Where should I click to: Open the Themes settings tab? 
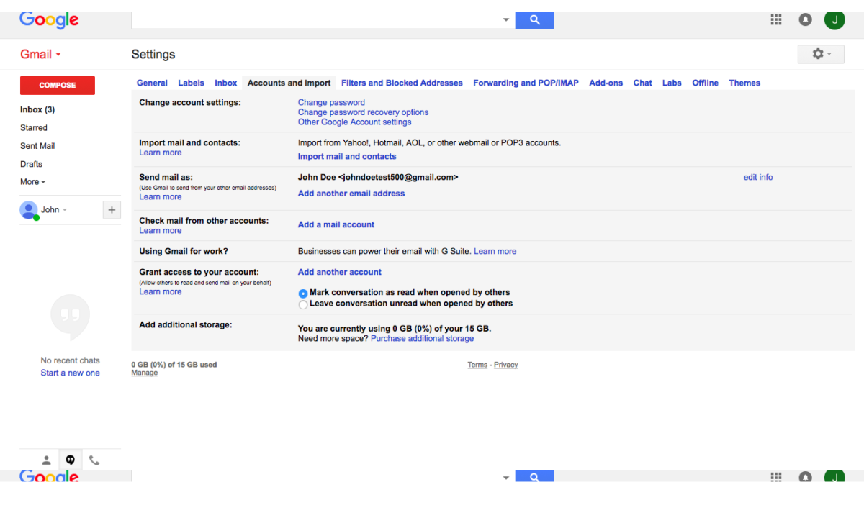point(744,83)
